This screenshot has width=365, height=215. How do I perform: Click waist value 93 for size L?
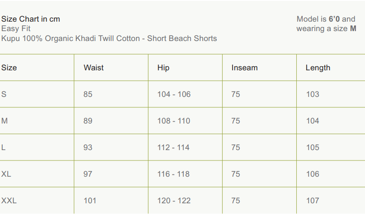[x=88, y=147]
